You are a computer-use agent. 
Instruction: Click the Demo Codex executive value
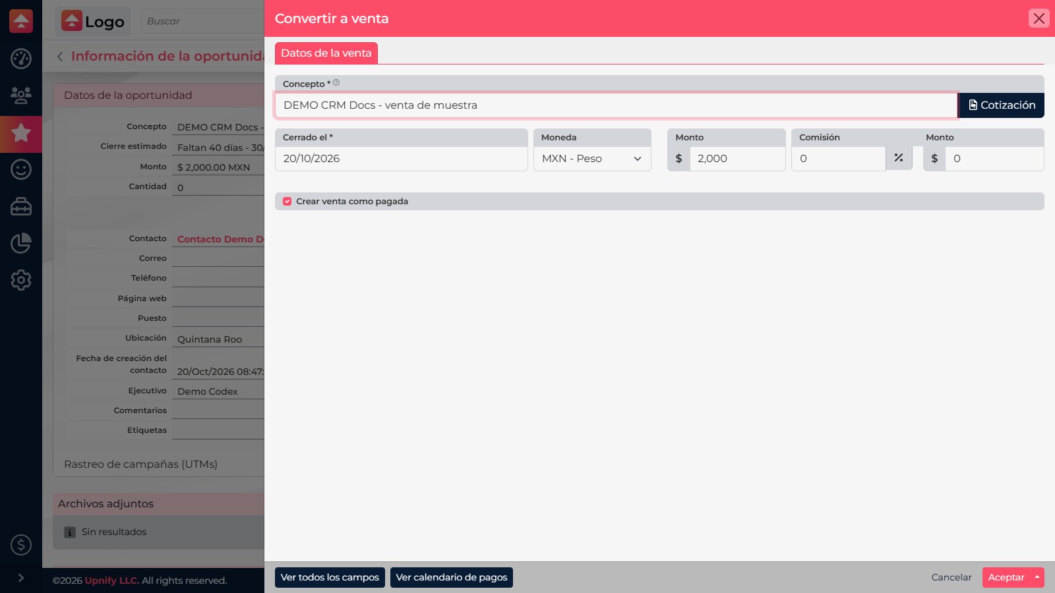coord(208,391)
